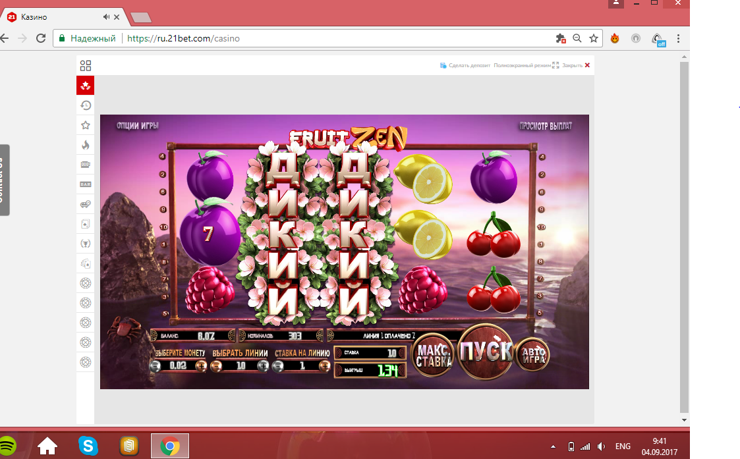Switch the ENG input language

click(x=623, y=446)
